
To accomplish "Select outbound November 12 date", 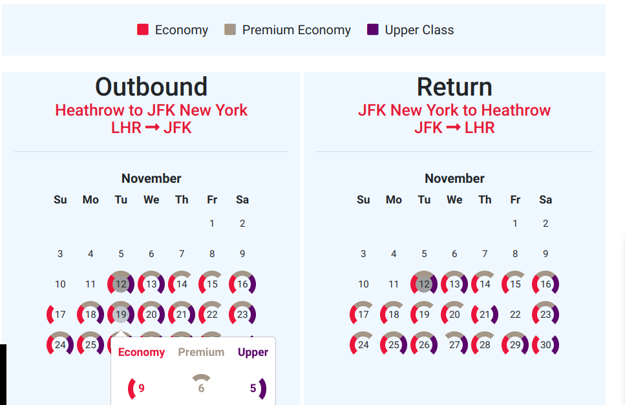I will pyautogui.click(x=121, y=284).
